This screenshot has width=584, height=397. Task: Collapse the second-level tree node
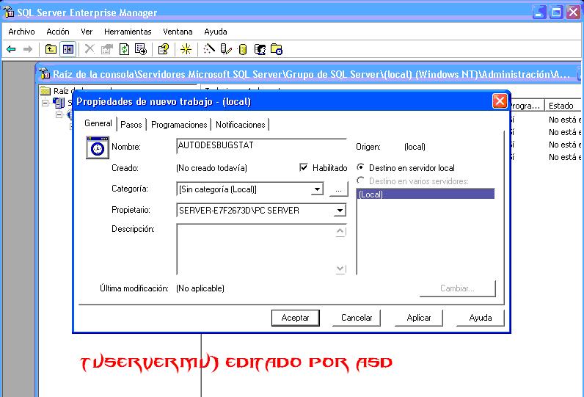59,115
